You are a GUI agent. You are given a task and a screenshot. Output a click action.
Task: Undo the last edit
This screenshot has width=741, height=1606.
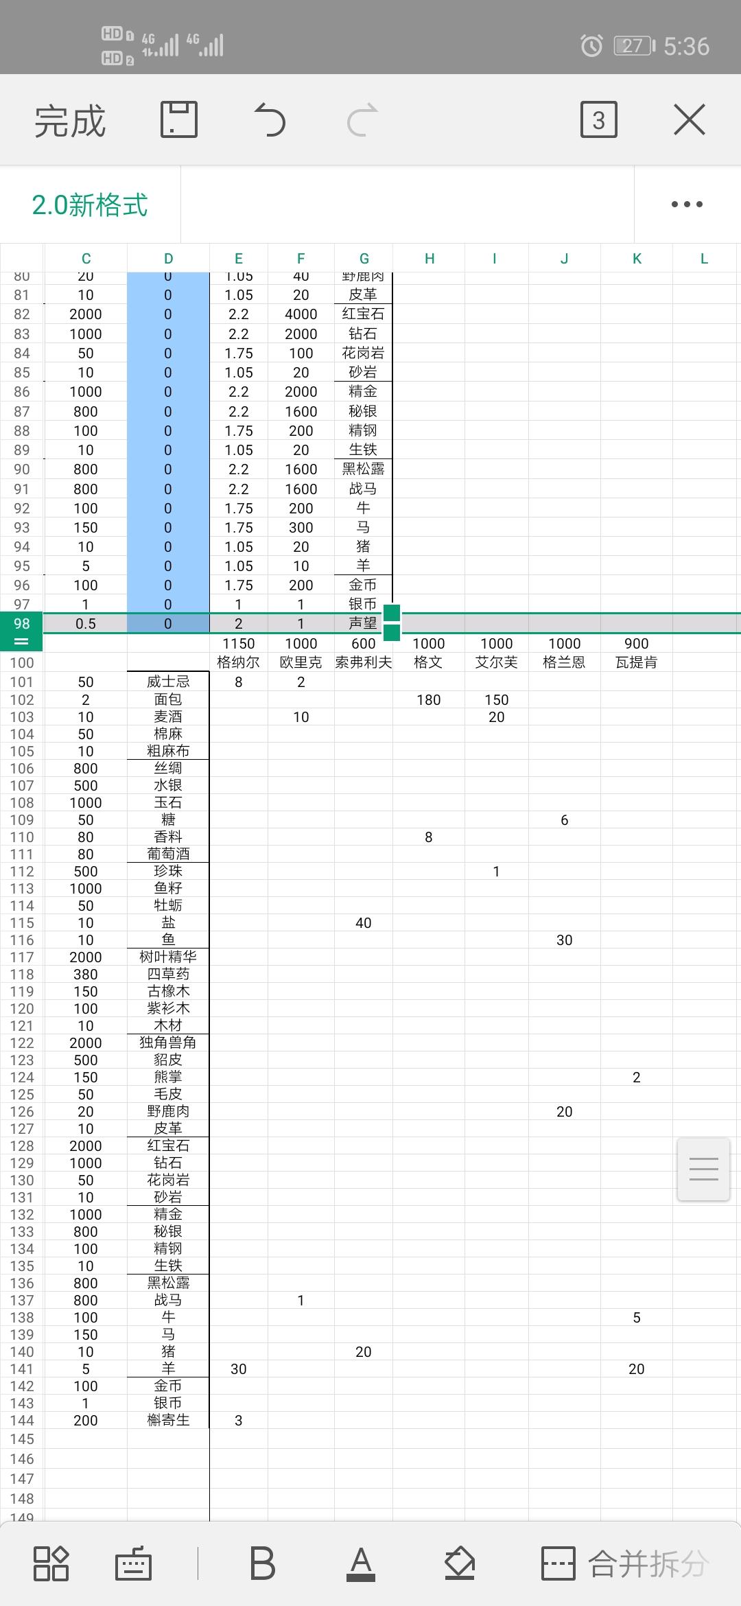pos(270,120)
